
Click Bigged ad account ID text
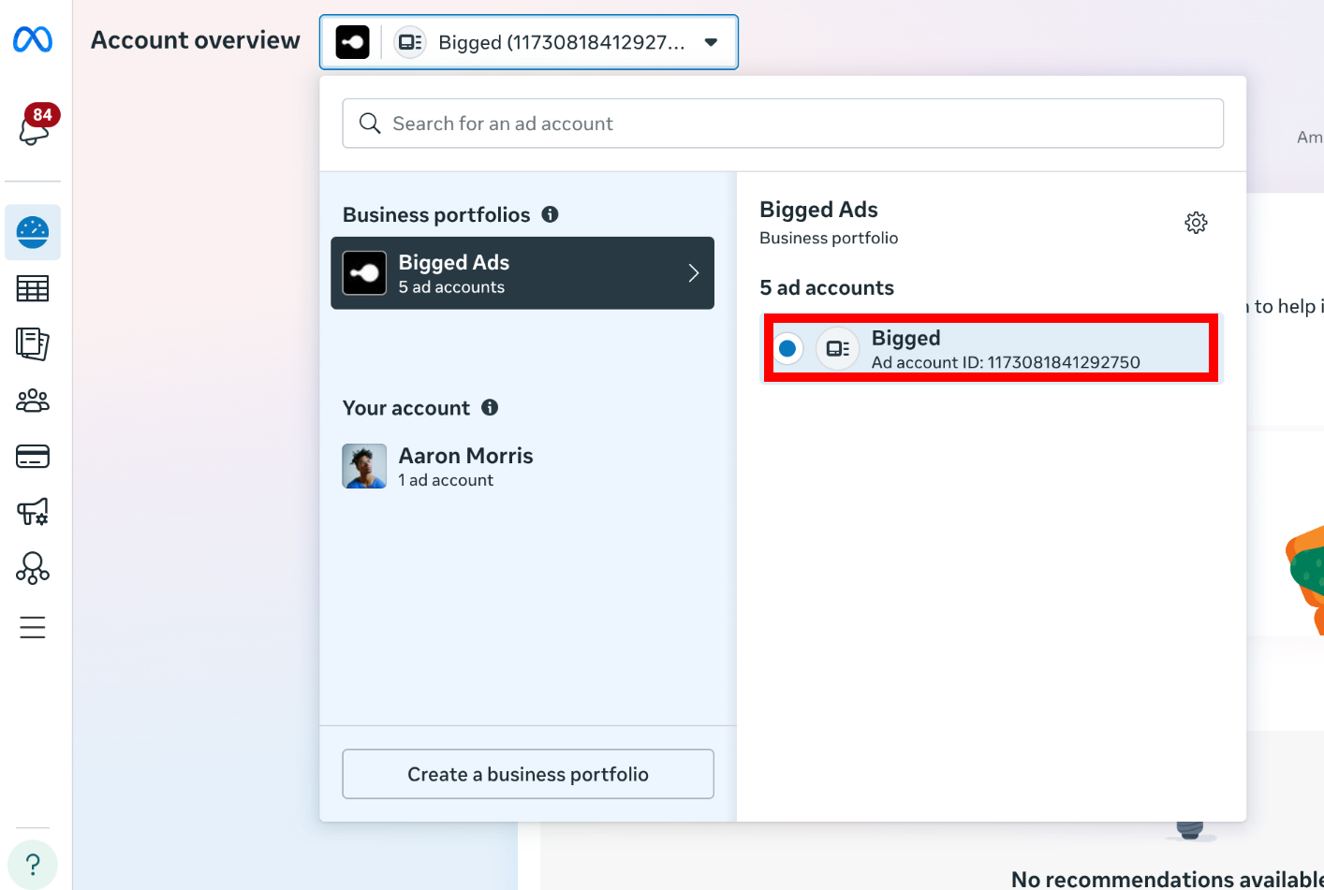[x=1006, y=362]
